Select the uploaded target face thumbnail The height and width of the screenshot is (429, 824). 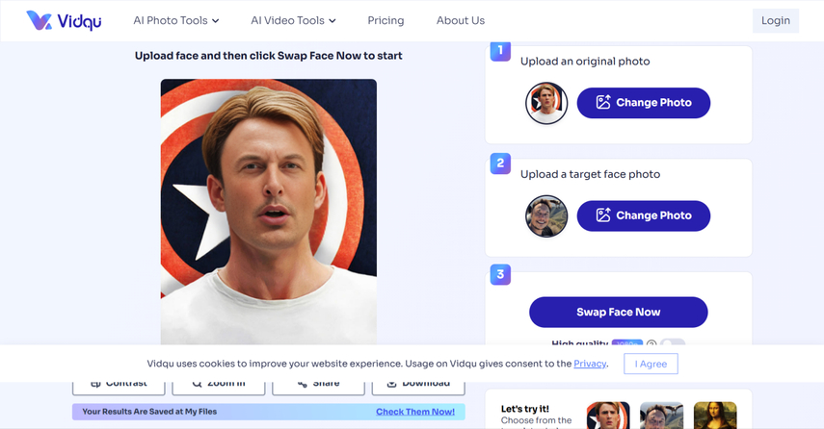[546, 216]
